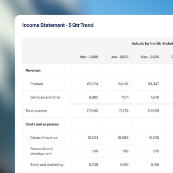Viewport: 173px width, 173px height.
Task: Select the Product row label
Action: coord(37,84)
